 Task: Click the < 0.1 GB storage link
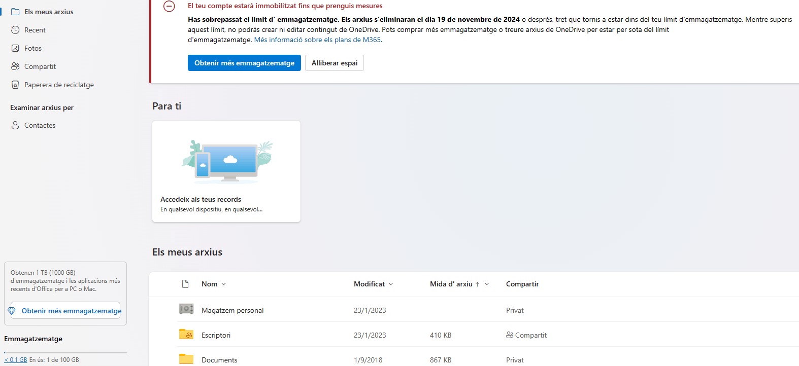(16, 360)
